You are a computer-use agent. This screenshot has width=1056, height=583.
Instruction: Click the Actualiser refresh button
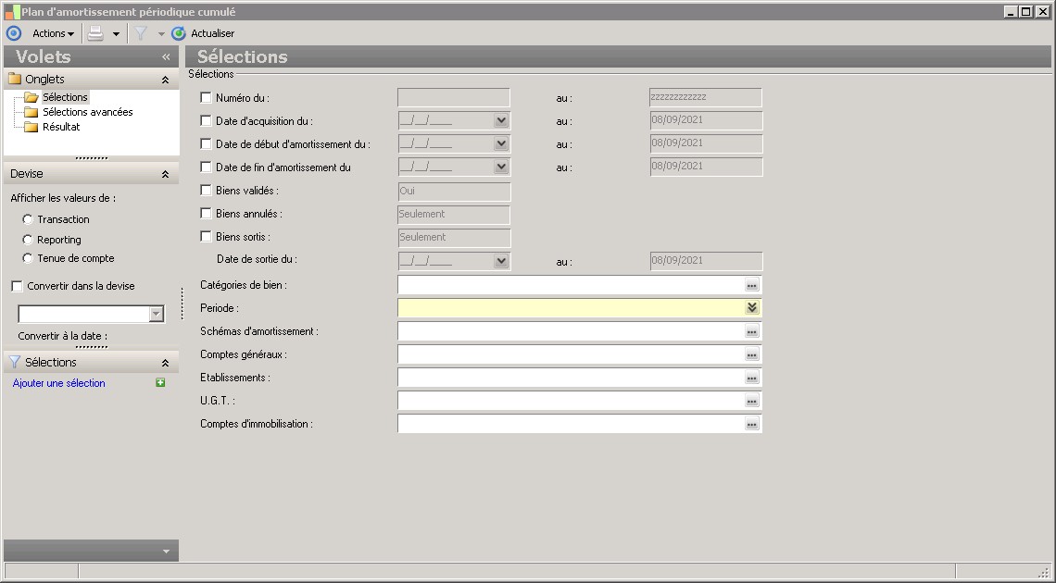pyautogui.click(x=203, y=33)
